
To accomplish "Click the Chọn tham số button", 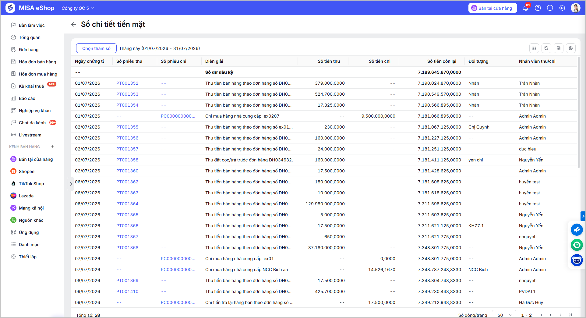I will (96, 48).
